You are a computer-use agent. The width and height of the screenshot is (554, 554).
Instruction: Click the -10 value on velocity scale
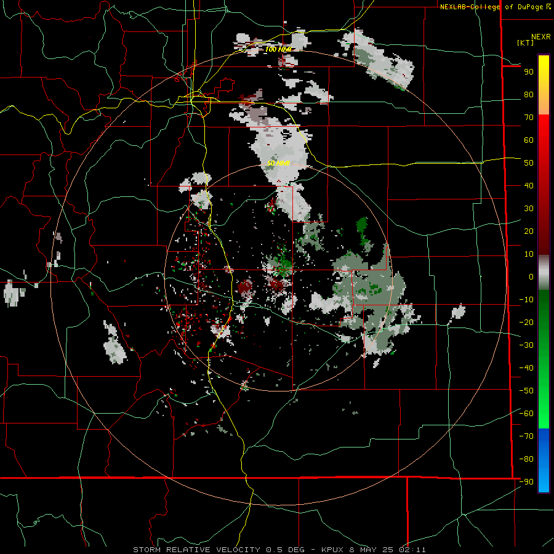pyautogui.click(x=526, y=300)
